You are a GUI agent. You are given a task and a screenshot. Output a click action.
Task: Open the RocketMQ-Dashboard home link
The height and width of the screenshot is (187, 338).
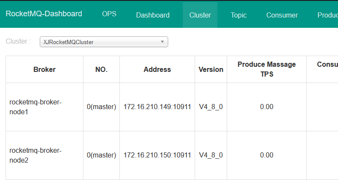(x=44, y=14)
